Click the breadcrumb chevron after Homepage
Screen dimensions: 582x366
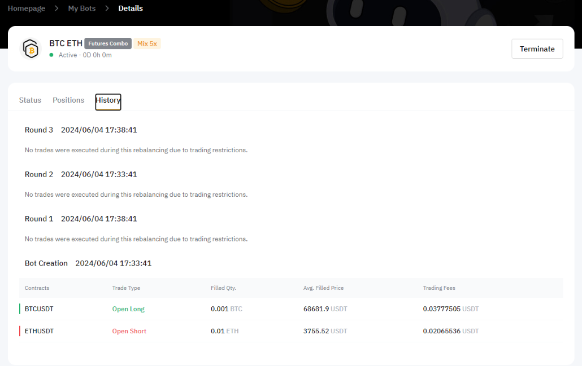[57, 8]
